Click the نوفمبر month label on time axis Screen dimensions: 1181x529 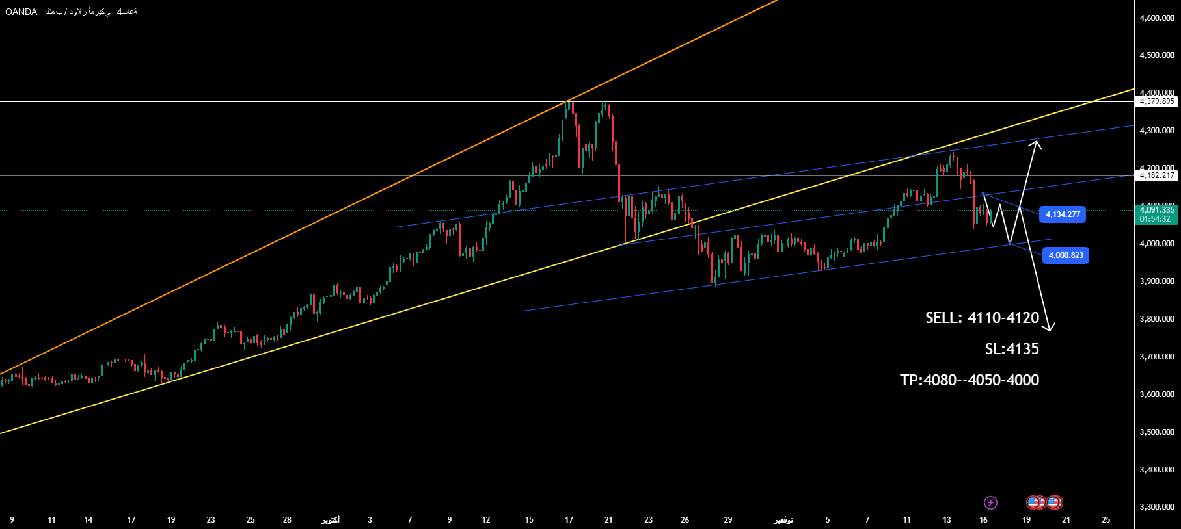click(x=783, y=520)
